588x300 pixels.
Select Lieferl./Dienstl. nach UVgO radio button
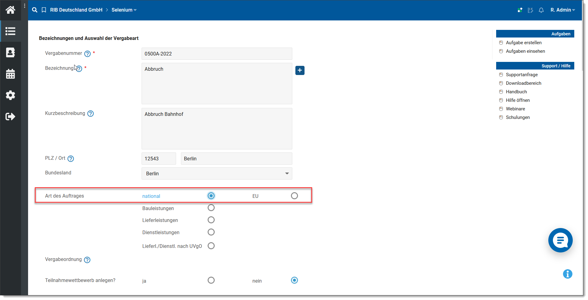[x=211, y=246]
